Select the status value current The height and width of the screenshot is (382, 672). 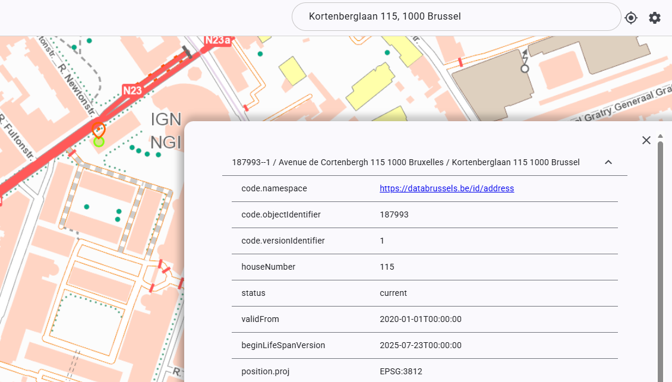[393, 293]
